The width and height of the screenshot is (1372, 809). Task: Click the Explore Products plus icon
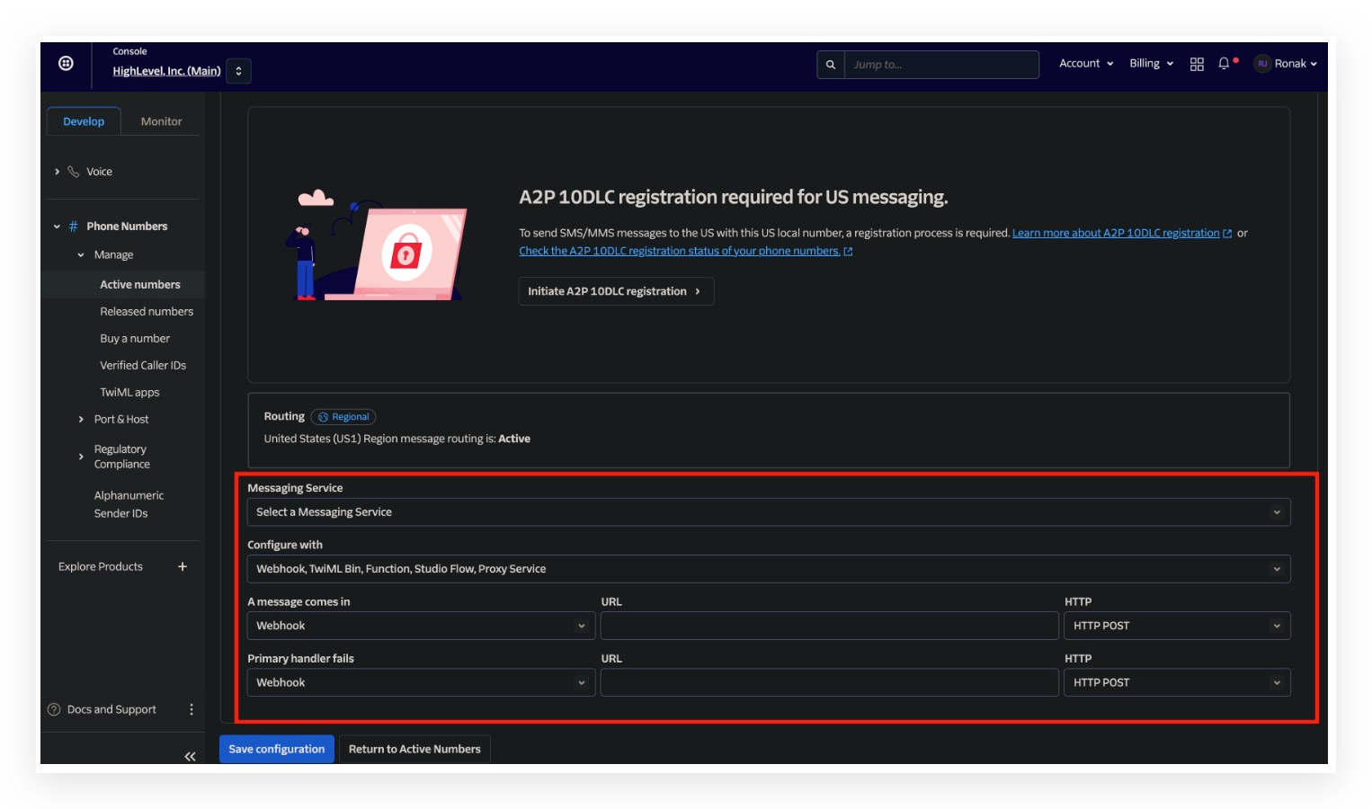(x=183, y=567)
